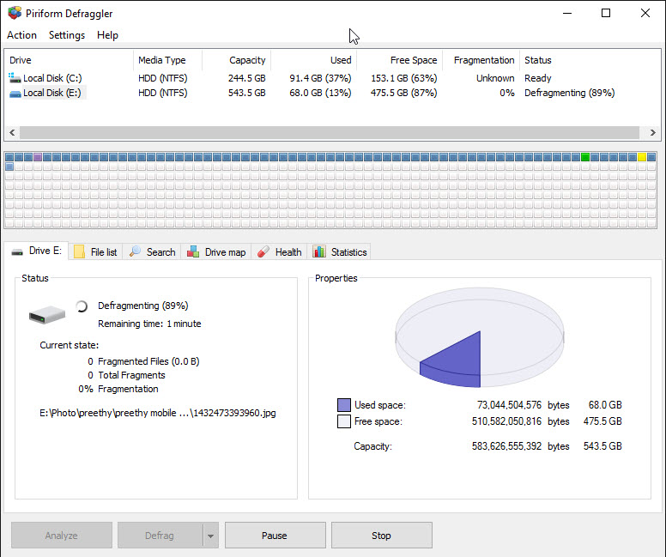
Task: Click the 91.4 GB (37%) used cell
Action: tap(320, 78)
